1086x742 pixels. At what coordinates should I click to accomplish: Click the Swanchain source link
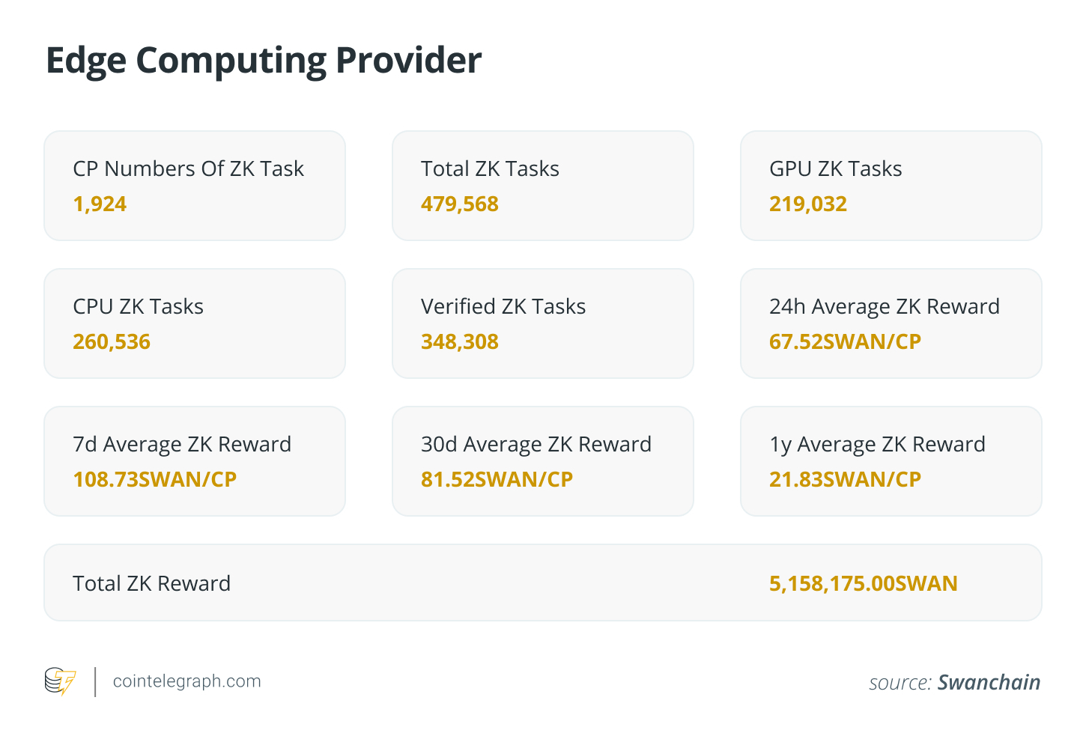(x=989, y=682)
